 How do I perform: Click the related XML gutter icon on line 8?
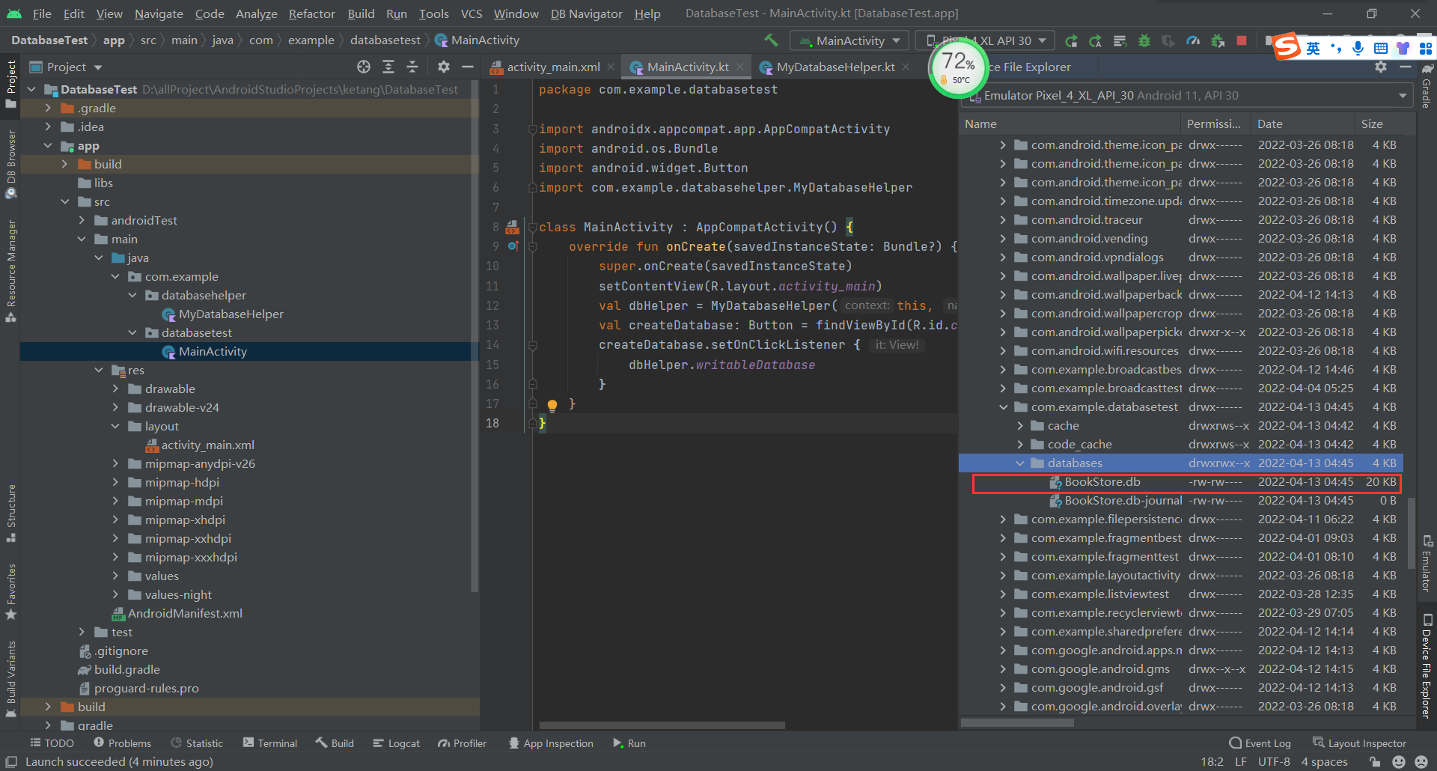[x=513, y=226]
